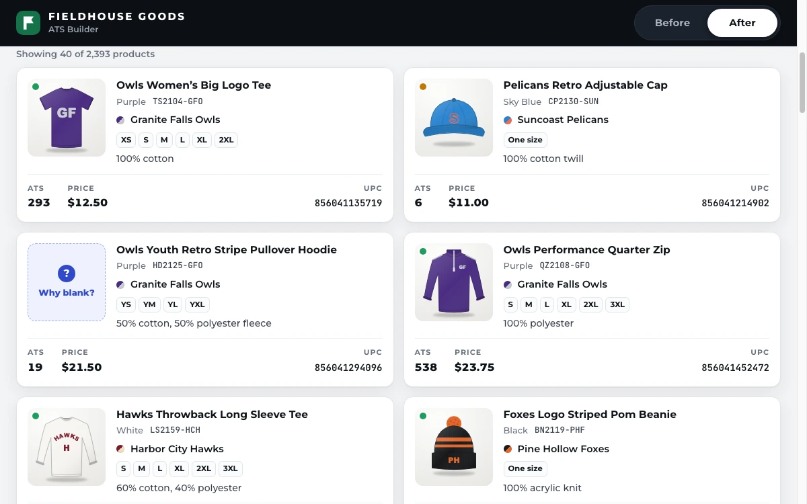The height and width of the screenshot is (504, 807).
Task: Select size YS on Owls Youth Pullover Hoodie
Action: click(126, 304)
